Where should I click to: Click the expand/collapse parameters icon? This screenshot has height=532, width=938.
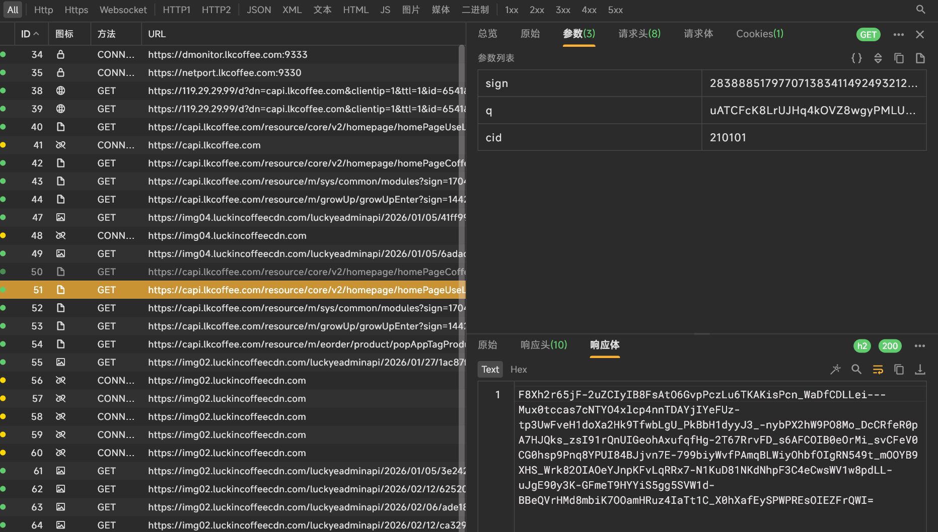pos(878,58)
